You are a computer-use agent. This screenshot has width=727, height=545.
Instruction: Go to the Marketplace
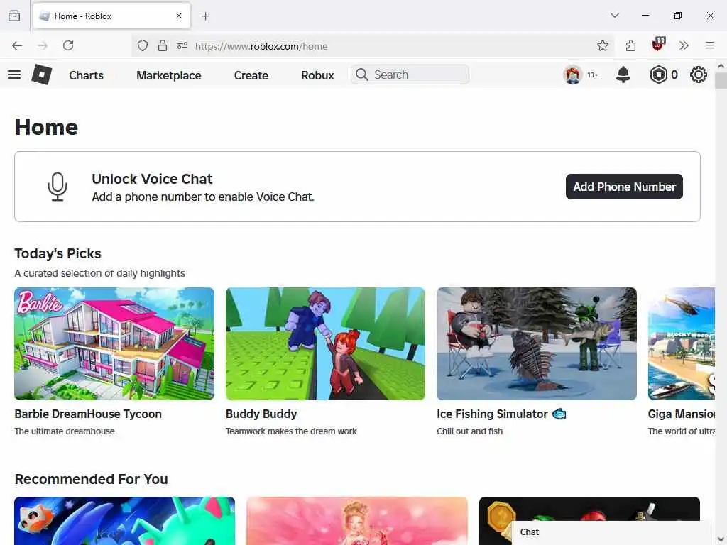coord(169,75)
